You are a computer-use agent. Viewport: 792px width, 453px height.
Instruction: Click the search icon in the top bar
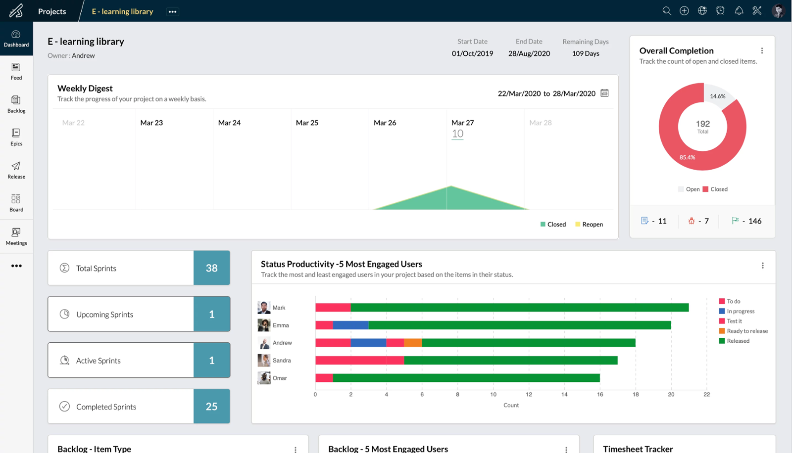coord(666,10)
